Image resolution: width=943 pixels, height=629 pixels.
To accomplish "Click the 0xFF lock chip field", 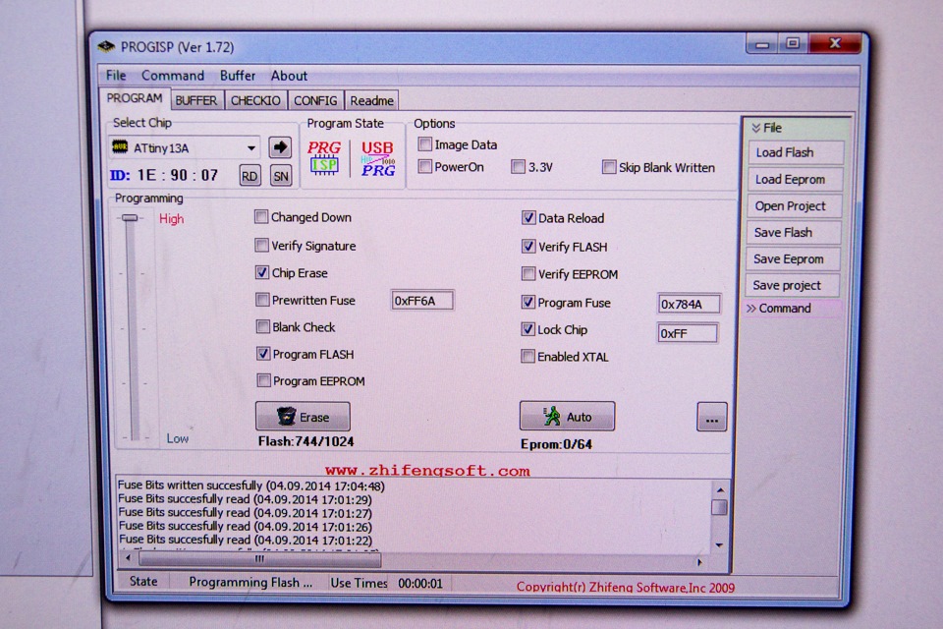I will [x=688, y=333].
